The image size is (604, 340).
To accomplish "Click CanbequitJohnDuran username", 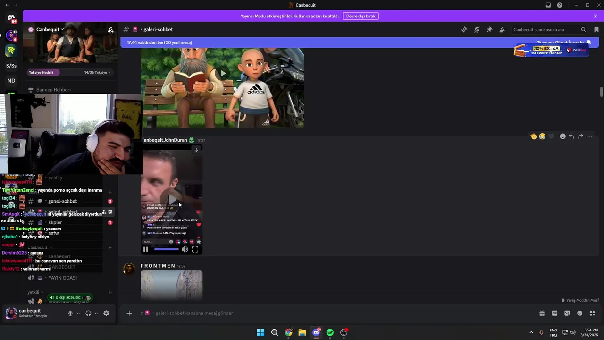I will point(164,140).
